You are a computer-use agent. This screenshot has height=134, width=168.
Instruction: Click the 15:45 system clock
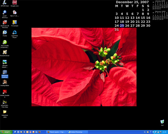point(164,132)
